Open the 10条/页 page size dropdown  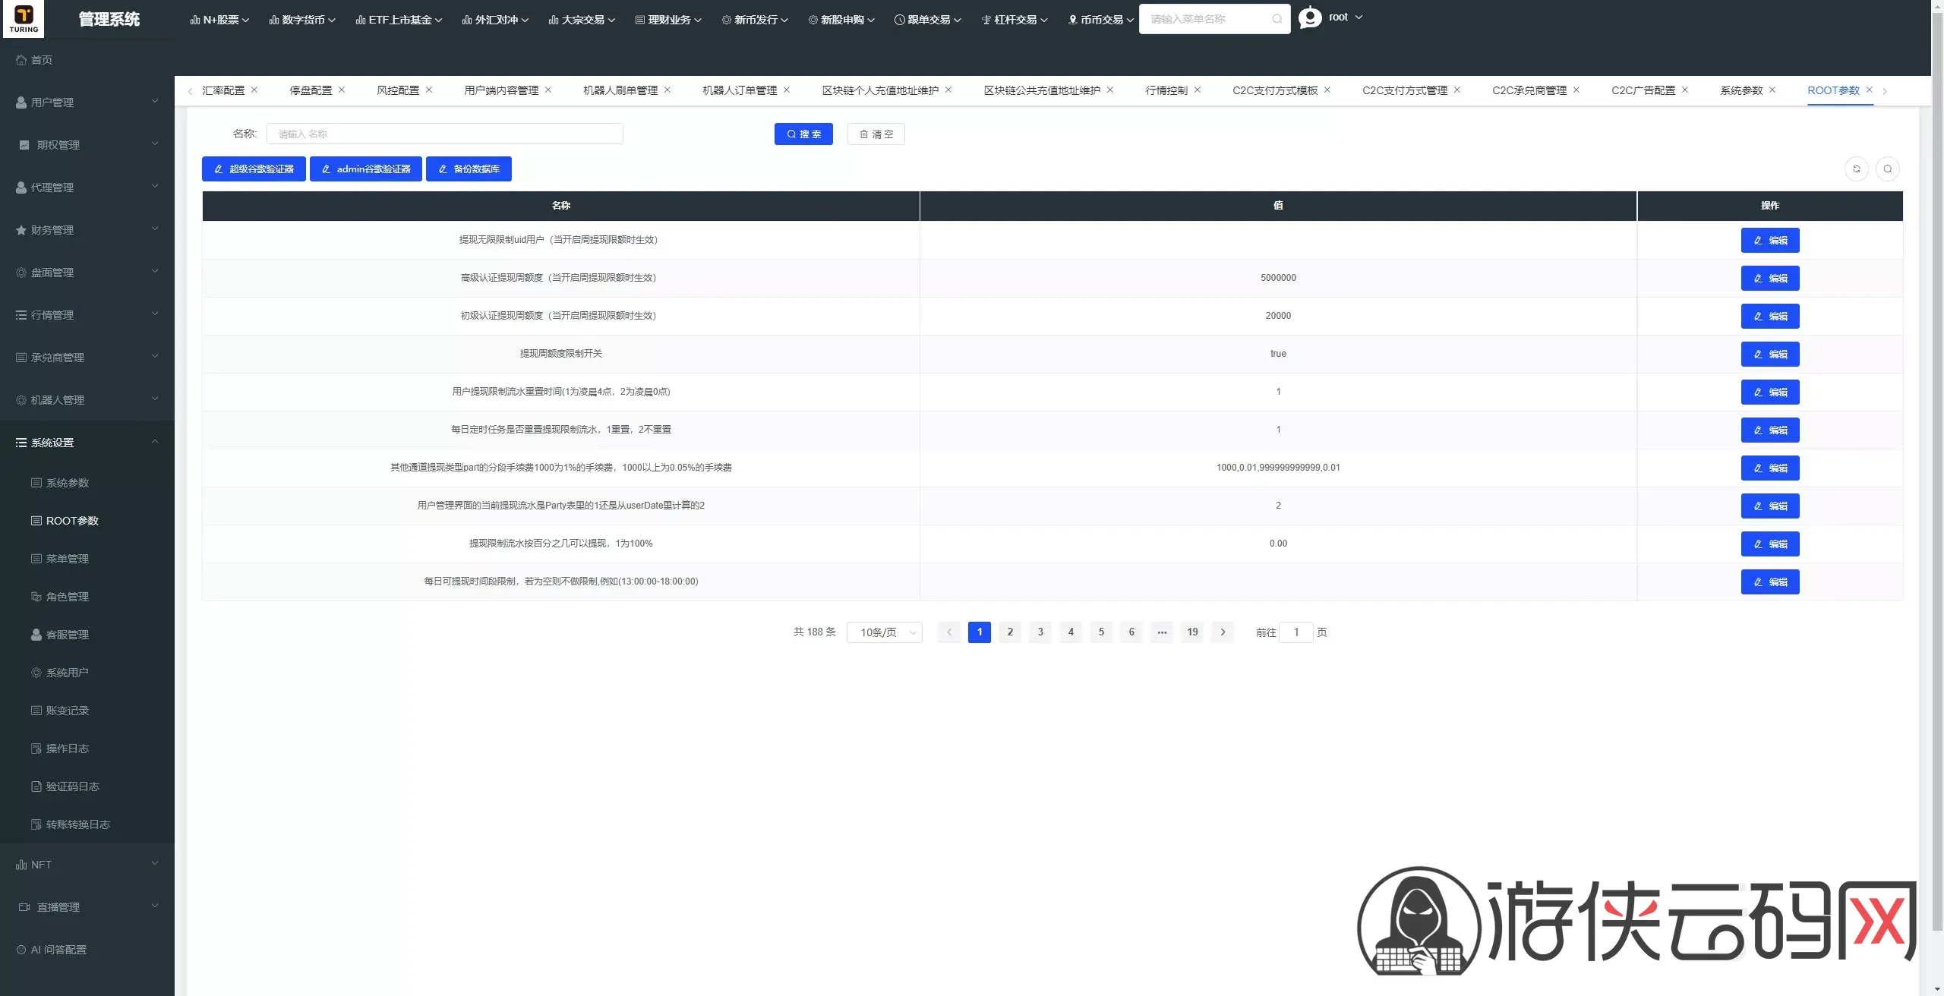885,632
